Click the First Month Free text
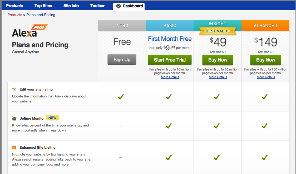The height and width of the screenshot is (174, 296). pos(170,39)
